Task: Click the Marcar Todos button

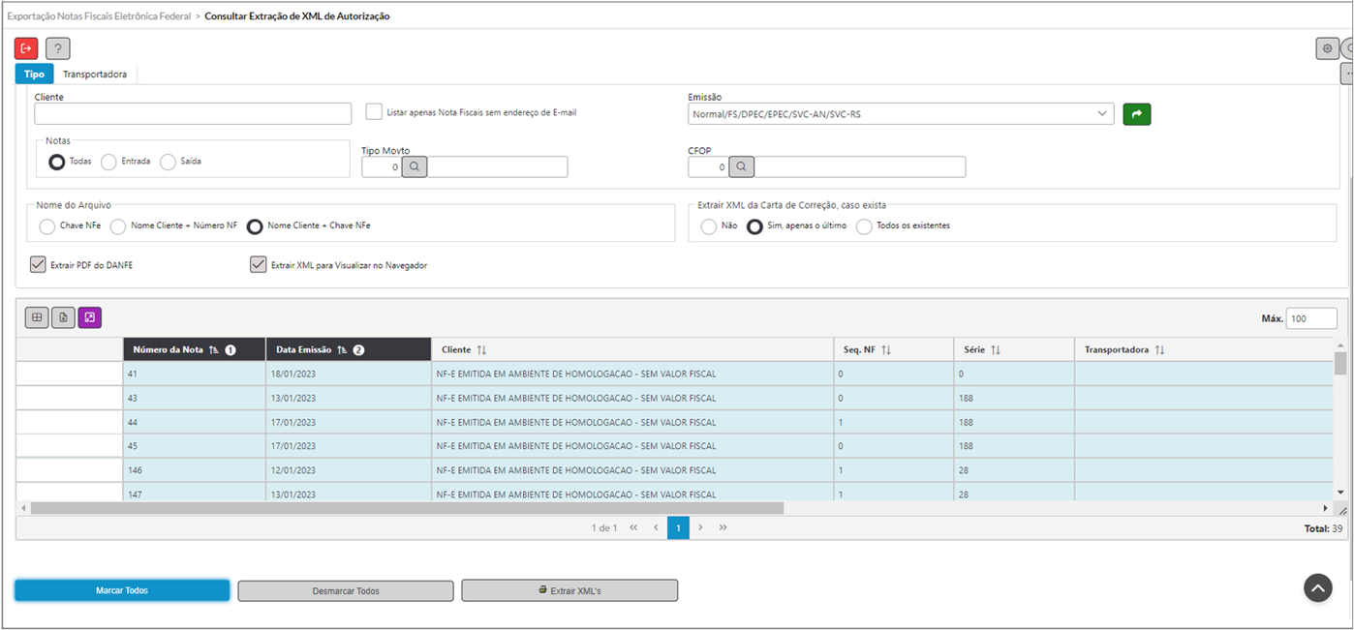Action: pyautogui.click(x=122, y=590)
